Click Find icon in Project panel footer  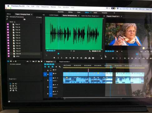click(x=36, y=61)
